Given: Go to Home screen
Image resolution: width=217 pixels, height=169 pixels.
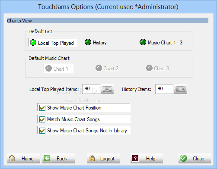Looking at the screenshot, I should [23, 158].
